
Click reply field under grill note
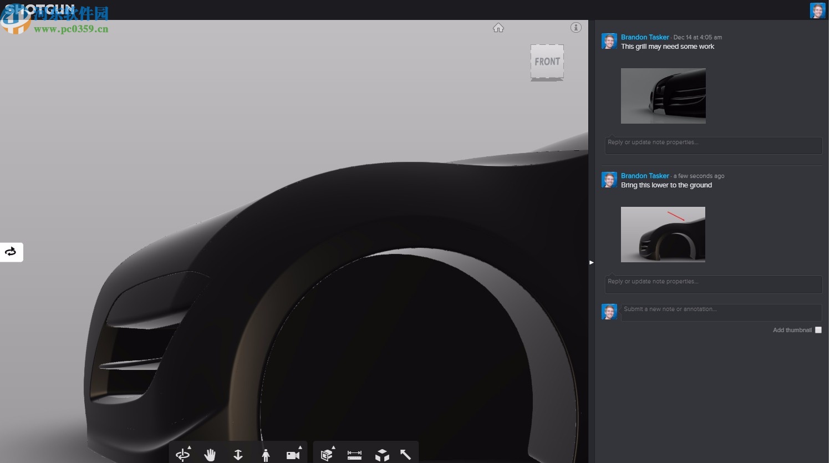(713, 145)
